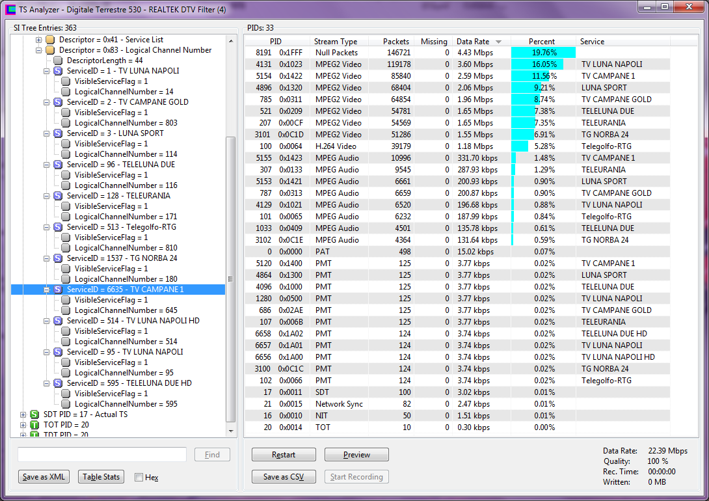The height and width of the screenshot is (501, 709).
Task: Click the node icon of LogicalChannelNumber = 180
Action: coord(66,279)
